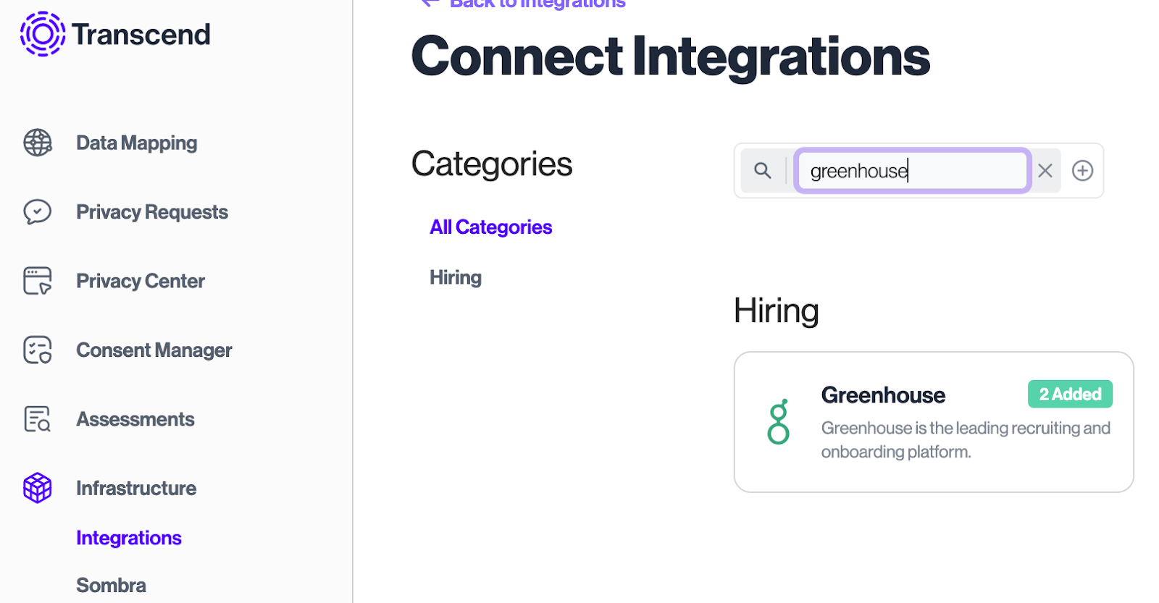Click the Connect Integrations page title
The height and width of the screenshot is (603, 1159).
pyautogui.click(x=671, y=56)
